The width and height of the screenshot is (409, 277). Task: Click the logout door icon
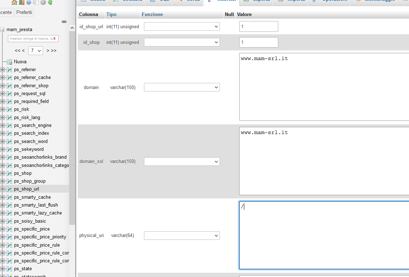(x=21, y=3)
